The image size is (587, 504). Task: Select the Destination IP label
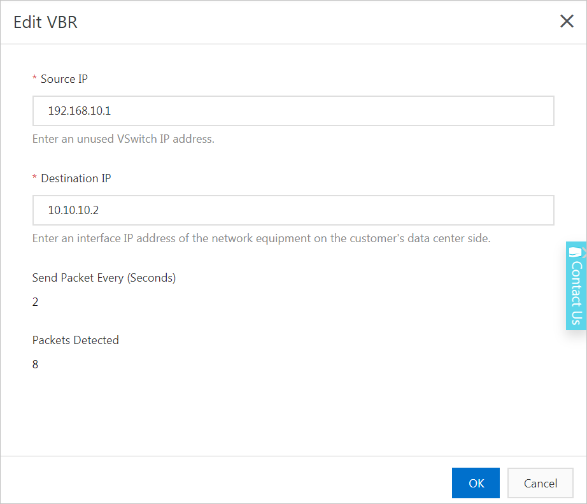76,178
